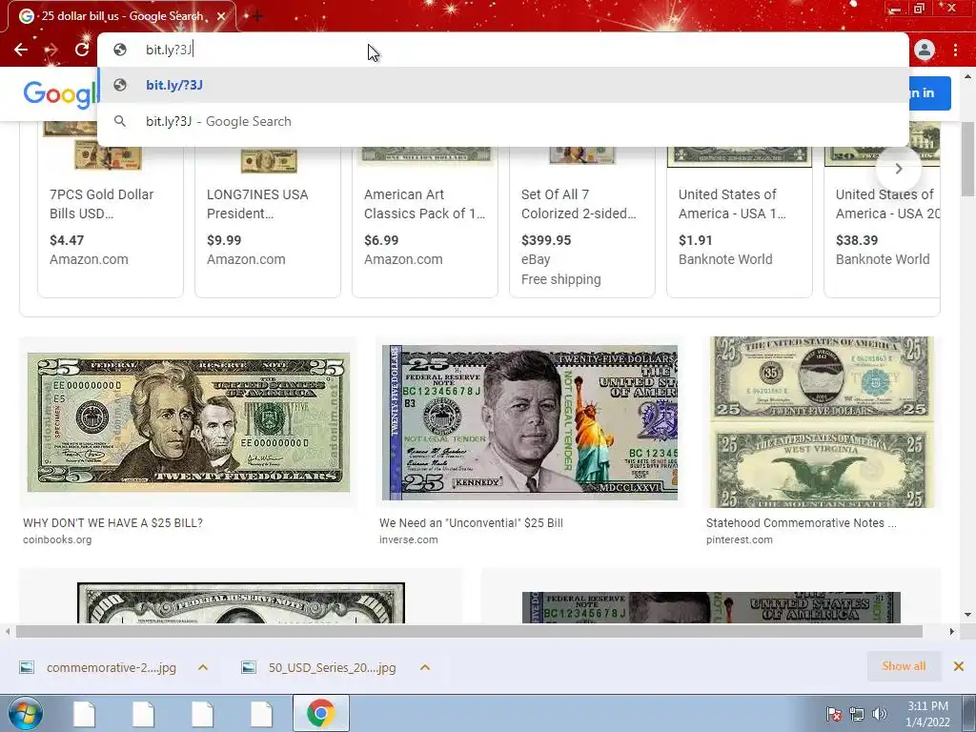Click the blue Sign in button
This screenshot has width=976, height=732.
pyautogui.click(x=929, y=92)
